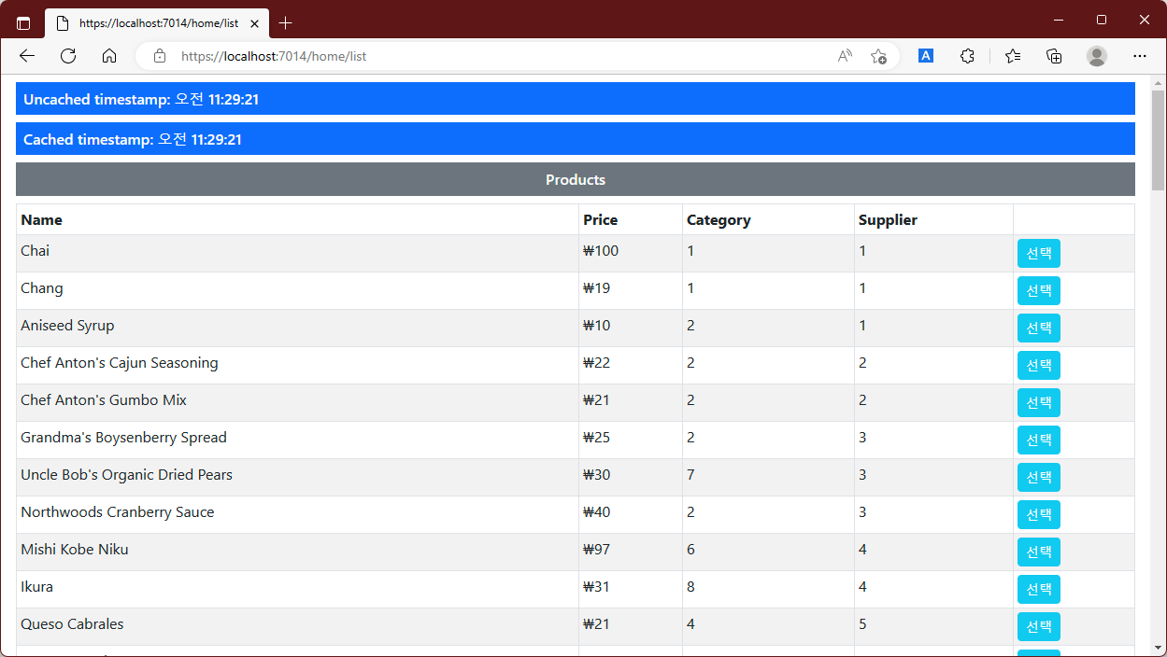
Task: Choose 선택 for Ikura
Action: [x=1039, y=589]
